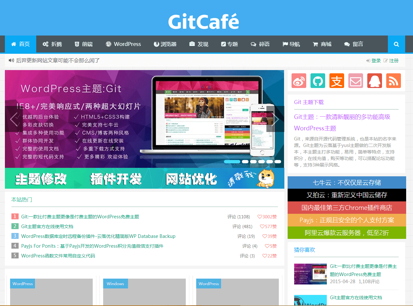Click the green 阿里云 server banner
The height and width of the screenshot is (306, 413).
[347, 233]
